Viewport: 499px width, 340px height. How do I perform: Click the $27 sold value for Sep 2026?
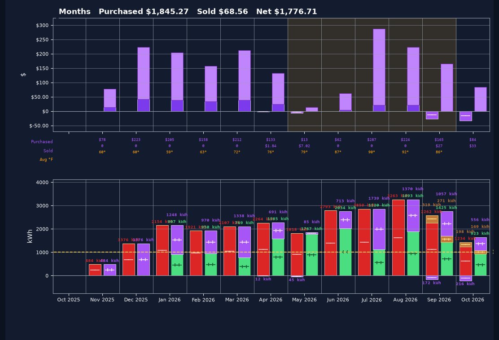439,146
